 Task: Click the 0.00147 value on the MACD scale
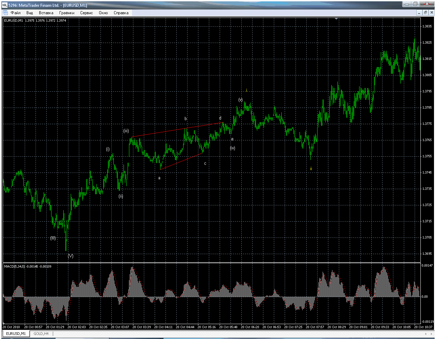point(427,266)
